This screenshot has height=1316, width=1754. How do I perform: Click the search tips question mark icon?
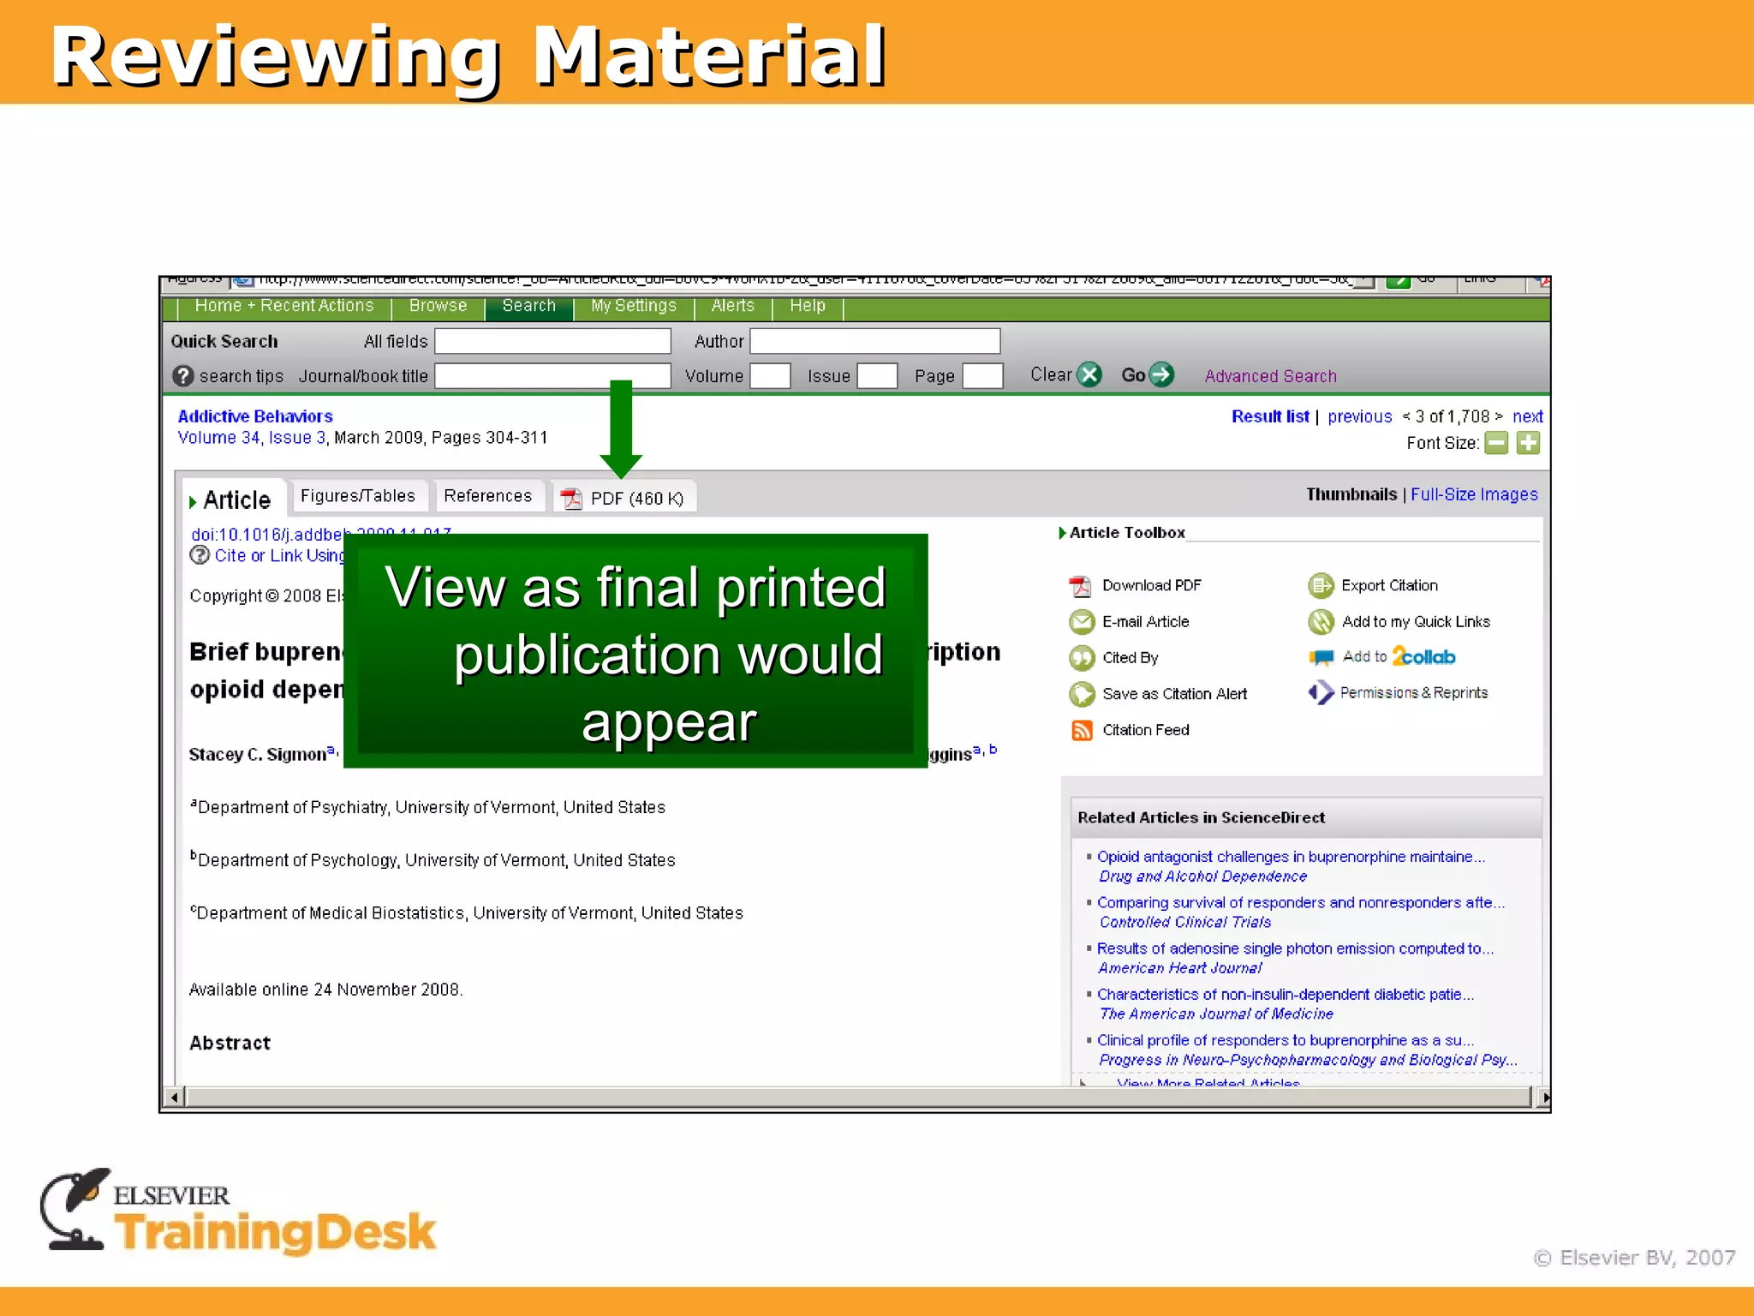point(182,376)
